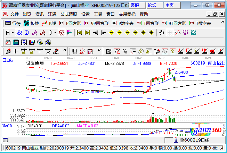Click the red F lines icon

[x=189, y=51]
